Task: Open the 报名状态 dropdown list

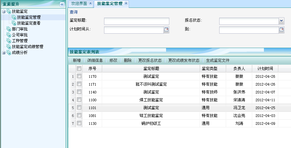Action: coord(282,21)
